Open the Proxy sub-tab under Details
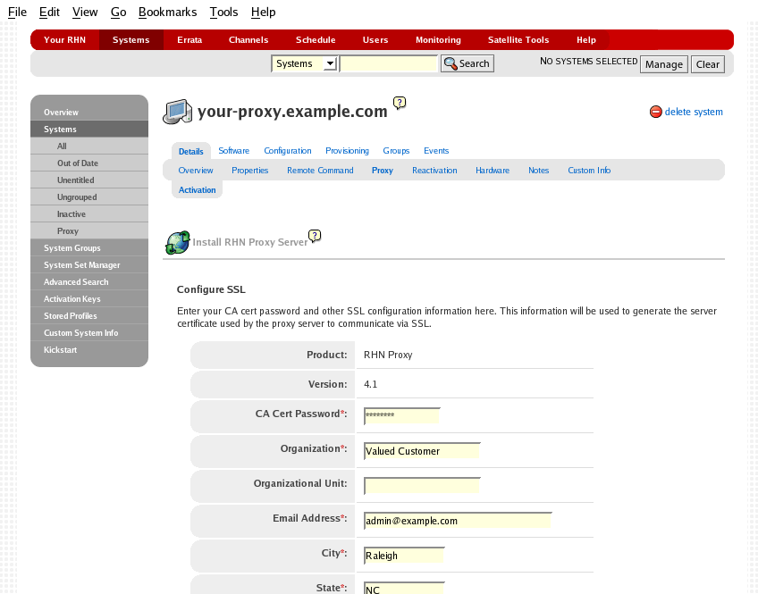The width and height of the screenshot is (758, 594). click(x=383, y=171)
